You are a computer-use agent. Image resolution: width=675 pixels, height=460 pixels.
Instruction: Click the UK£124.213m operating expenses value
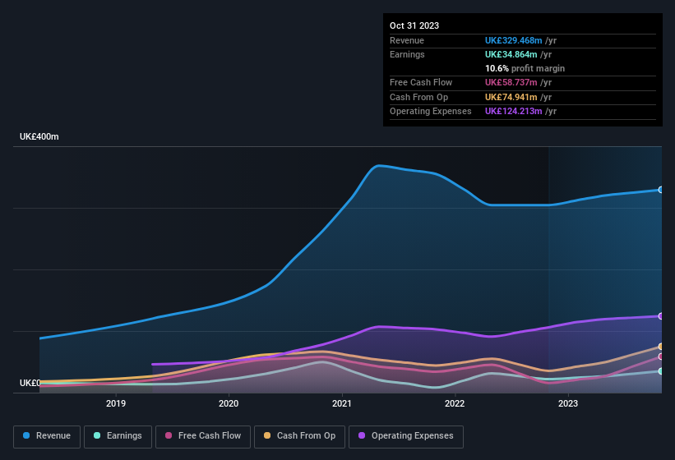tap(513, 111)
